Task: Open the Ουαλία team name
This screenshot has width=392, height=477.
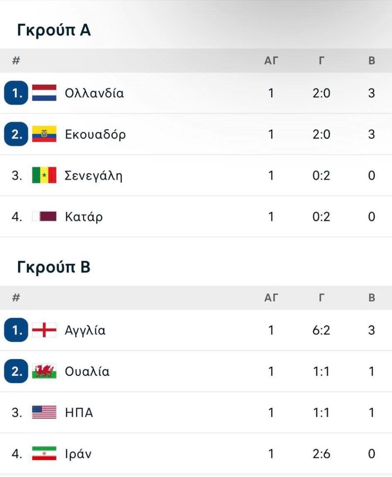Action: (x=87, y=372)
